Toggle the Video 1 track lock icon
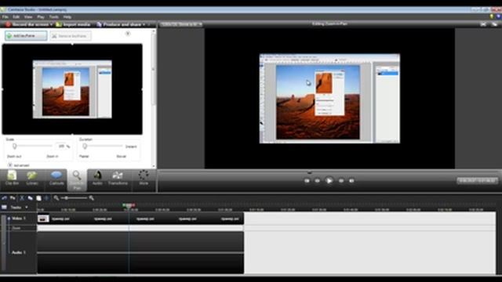 (9, 219)
